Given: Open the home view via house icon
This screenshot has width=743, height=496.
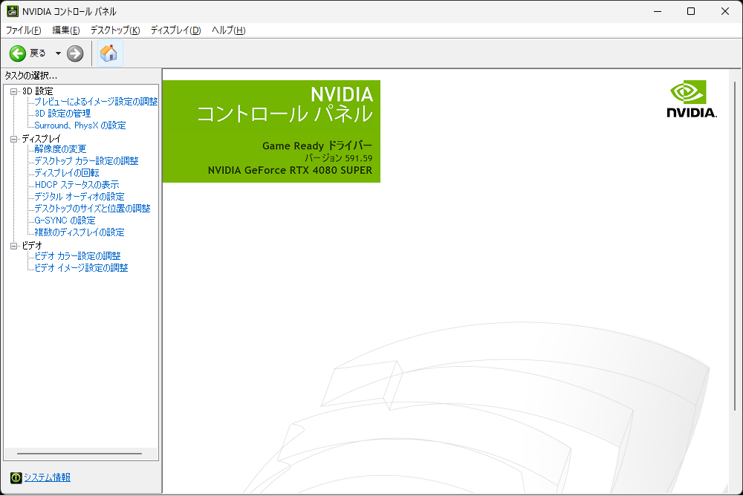Looking at the screenshot, I should (x=108, y=53).
